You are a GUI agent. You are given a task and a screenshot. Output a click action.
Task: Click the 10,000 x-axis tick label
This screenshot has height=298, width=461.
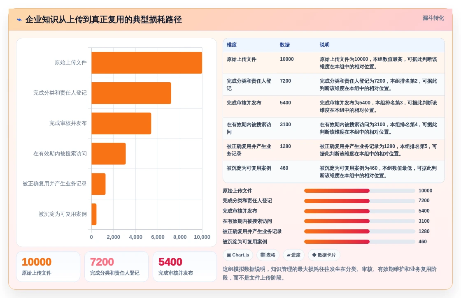(x=202, y=237)
